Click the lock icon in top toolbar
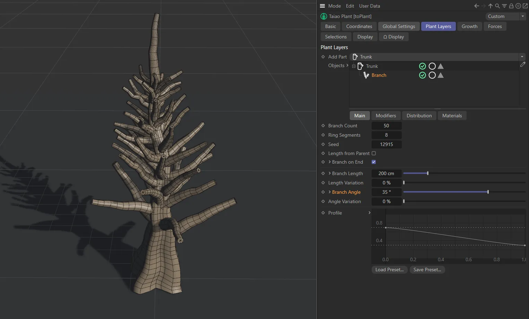 511,6
